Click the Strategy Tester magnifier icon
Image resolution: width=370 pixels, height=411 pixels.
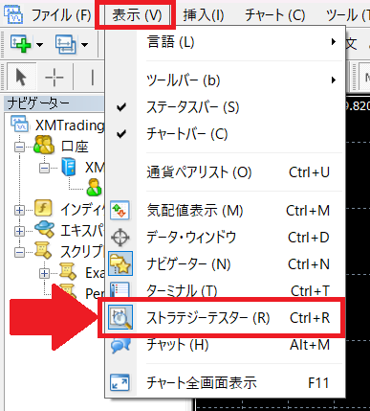pos(120,317)
